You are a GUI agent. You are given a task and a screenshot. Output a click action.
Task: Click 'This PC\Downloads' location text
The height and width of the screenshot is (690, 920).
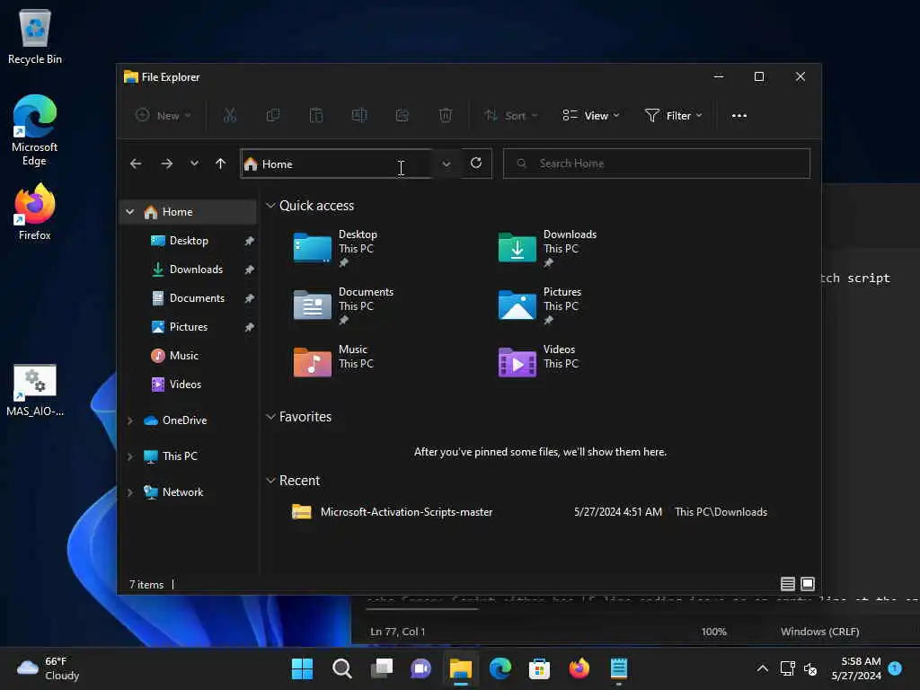click(x=721, y=511)
